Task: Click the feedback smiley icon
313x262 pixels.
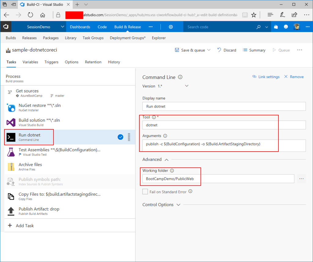Action: (286, 27)
